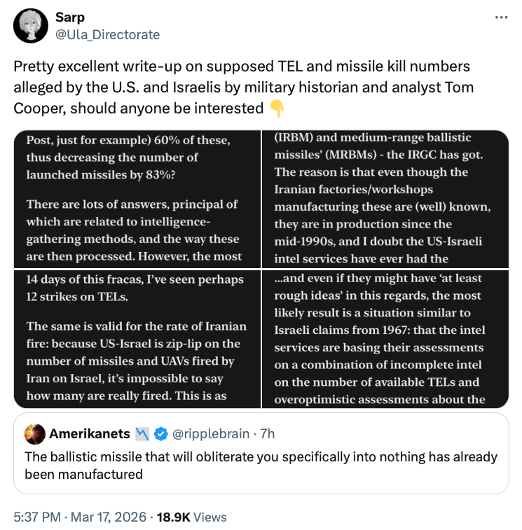Click the chart emoji after Amerikanets name
The image size is (522, 530).
143,434
